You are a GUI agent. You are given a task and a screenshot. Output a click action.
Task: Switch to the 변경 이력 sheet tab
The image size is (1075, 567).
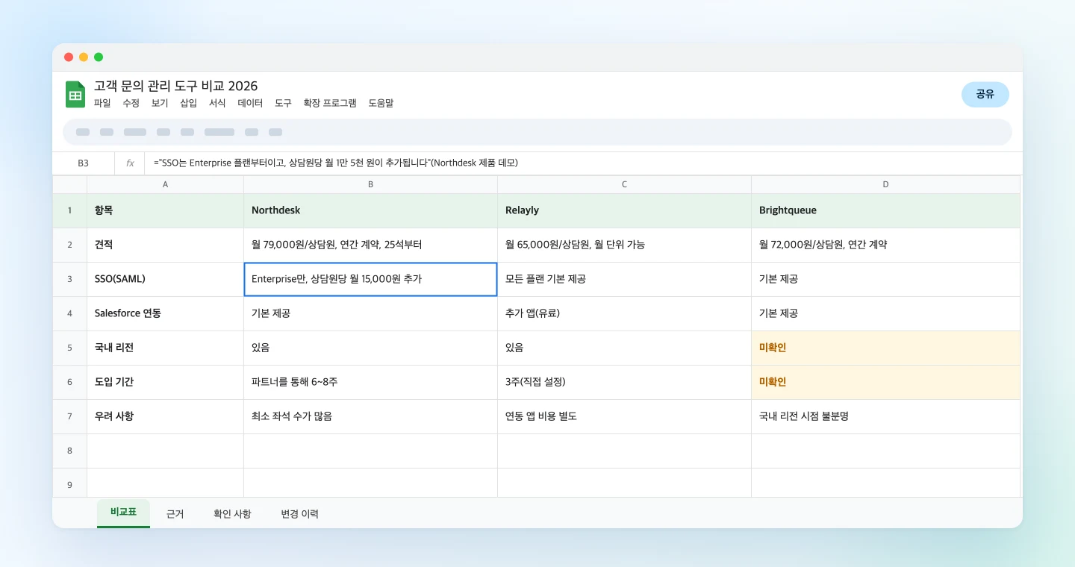coord(299,513)
